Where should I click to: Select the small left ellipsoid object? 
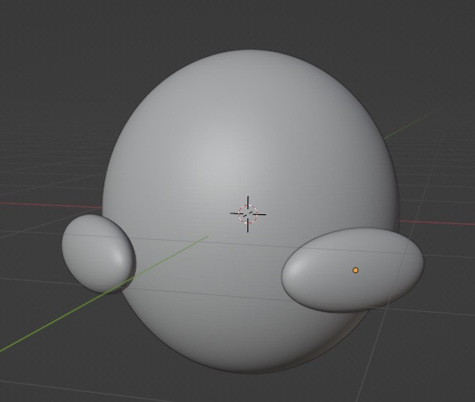click(98, 254)
